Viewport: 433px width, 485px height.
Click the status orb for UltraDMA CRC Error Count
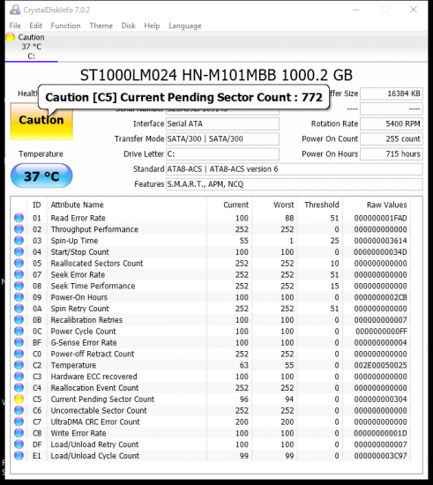point(19,422)
